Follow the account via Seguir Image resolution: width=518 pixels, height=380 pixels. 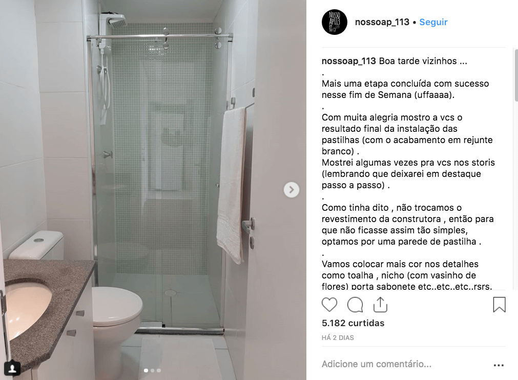coord(433,22)
